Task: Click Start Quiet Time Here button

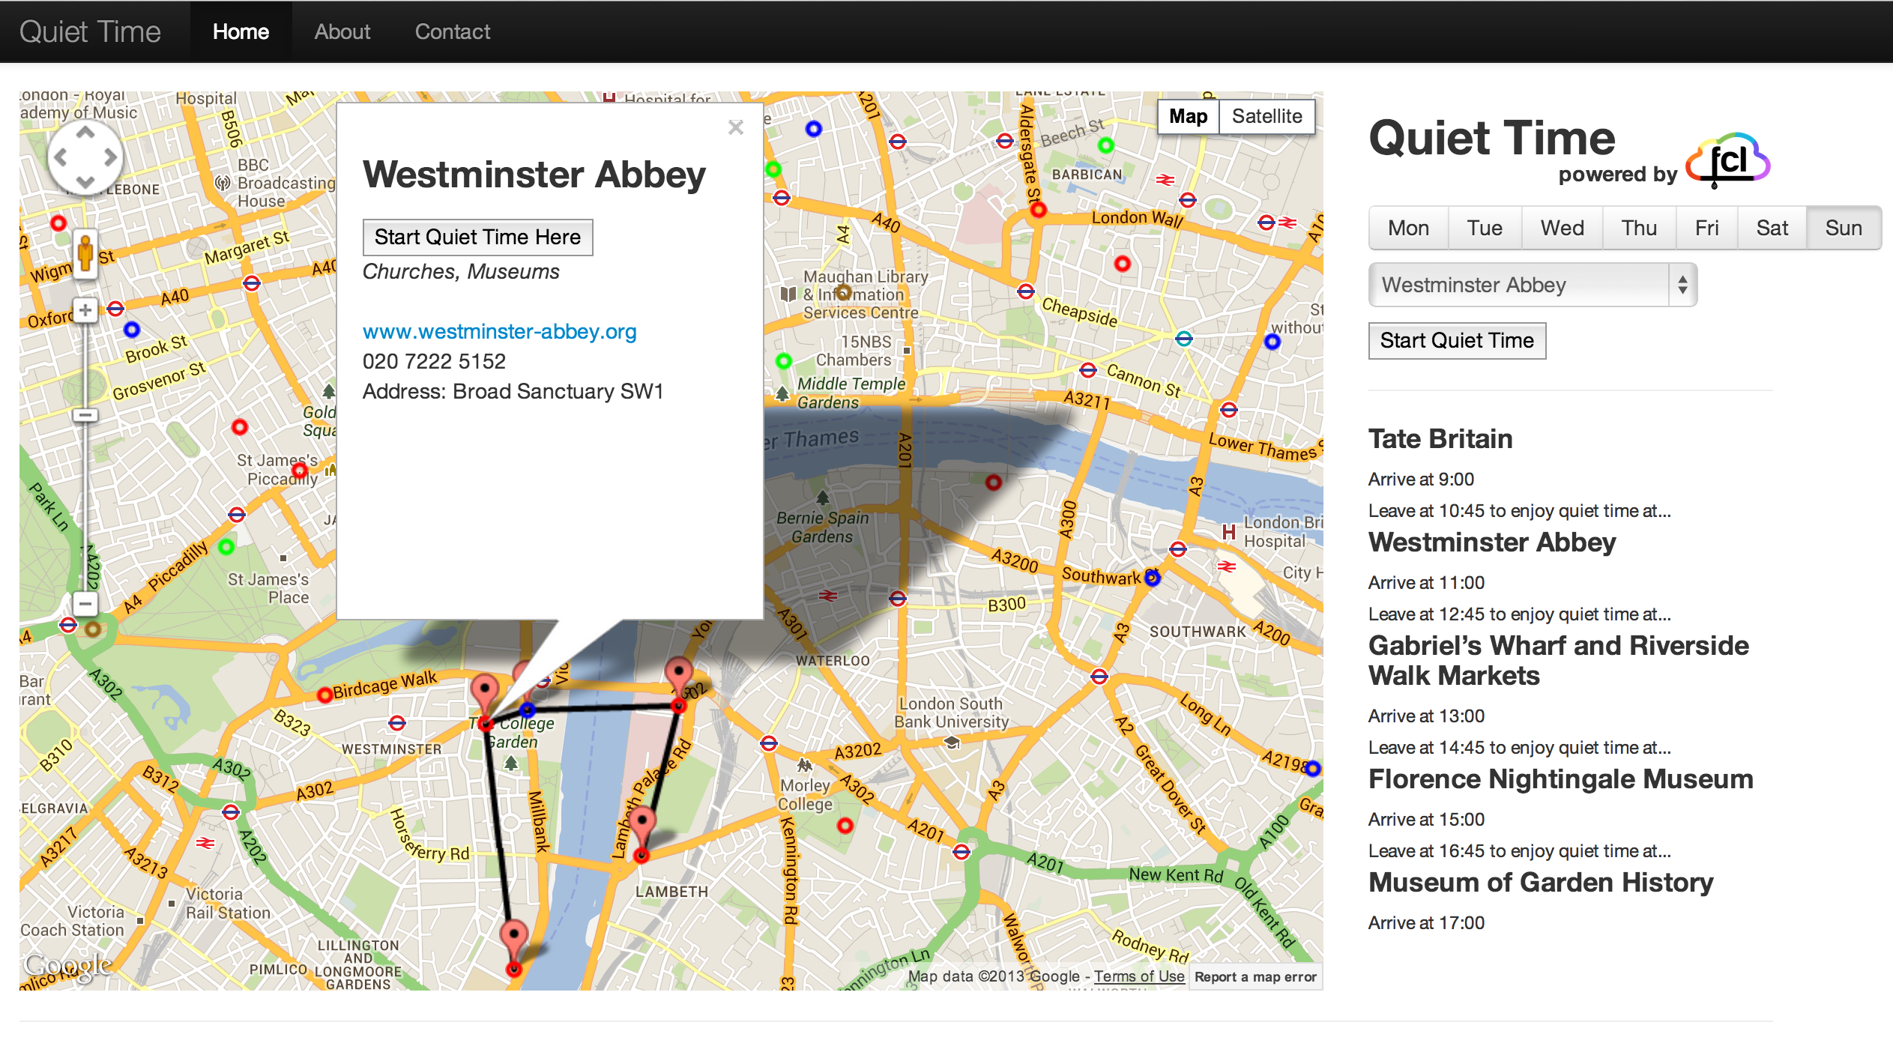Action: 477,237
